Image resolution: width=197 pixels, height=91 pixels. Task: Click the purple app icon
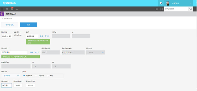2,14
